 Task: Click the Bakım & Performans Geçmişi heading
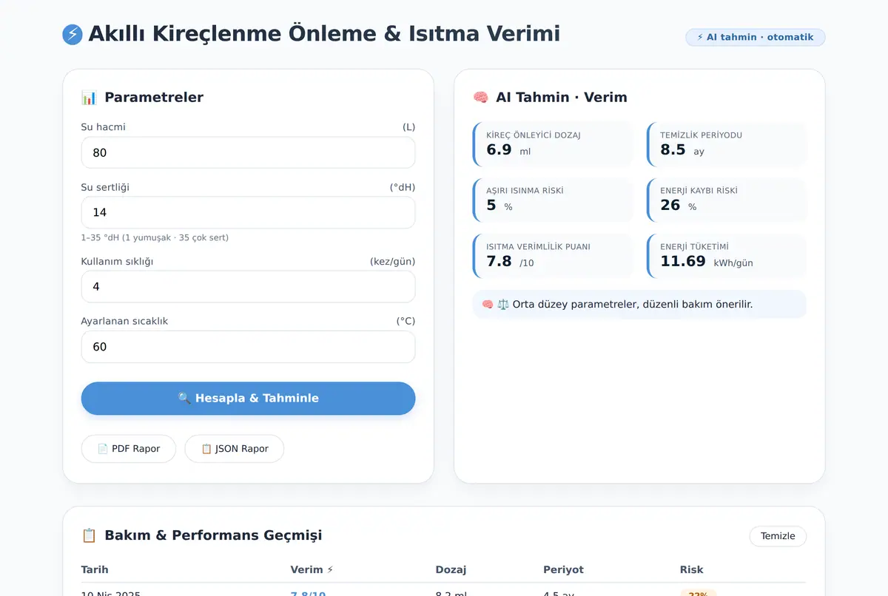click(213, 535)
